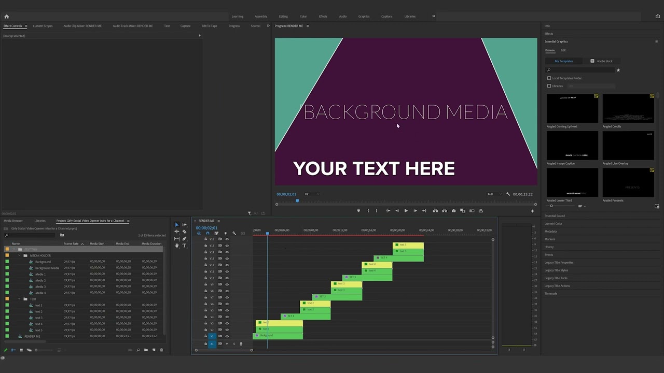
Task: Switch to Edit tab in Essential Graphics
Action: point(563,50)
